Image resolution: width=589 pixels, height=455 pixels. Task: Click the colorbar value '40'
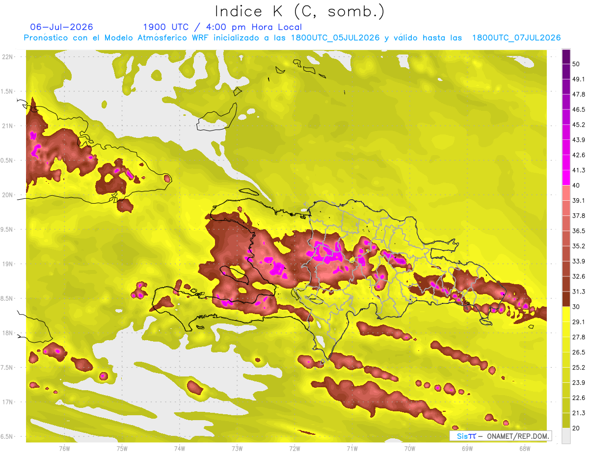tap(576, 186)
